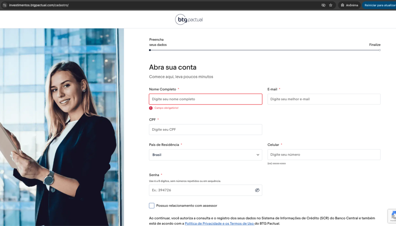Focus the Nome Completo input field
Screen dimensions: 396x226
point(205,99)
